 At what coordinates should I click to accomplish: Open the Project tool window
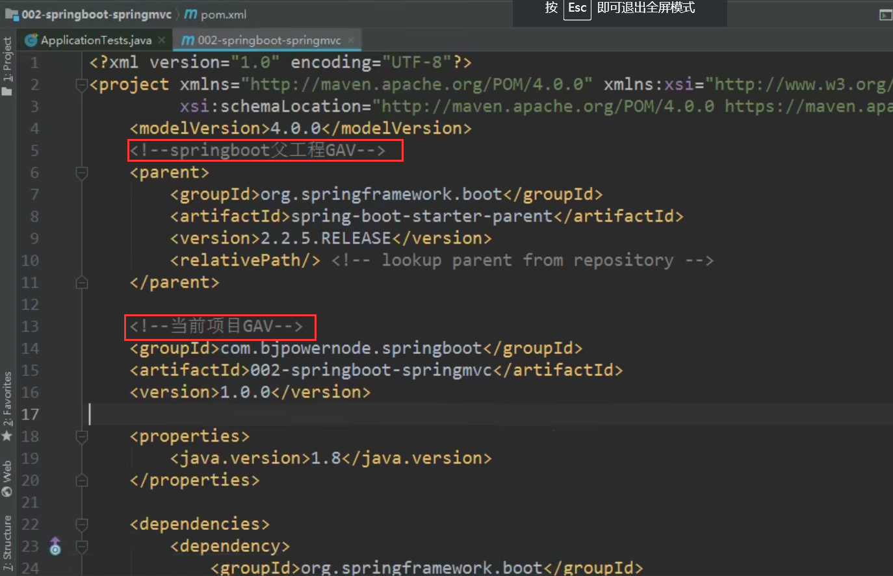click(7, 66)
